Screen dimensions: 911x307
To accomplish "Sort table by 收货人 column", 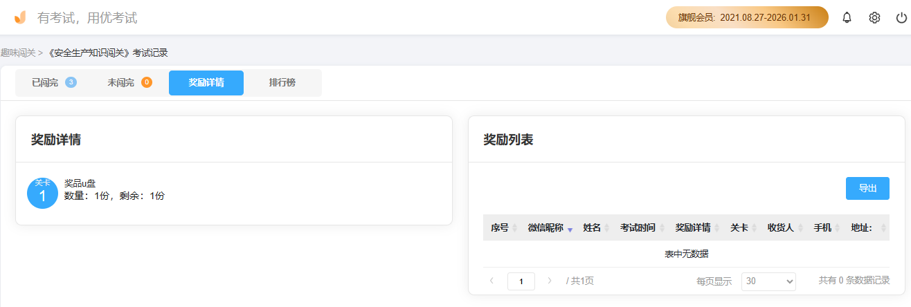I will pyautogui.click(x=784, y=227).
